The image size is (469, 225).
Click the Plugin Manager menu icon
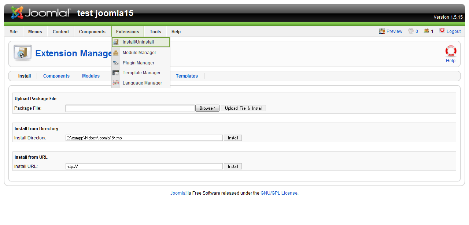click(x=116, y=63)
